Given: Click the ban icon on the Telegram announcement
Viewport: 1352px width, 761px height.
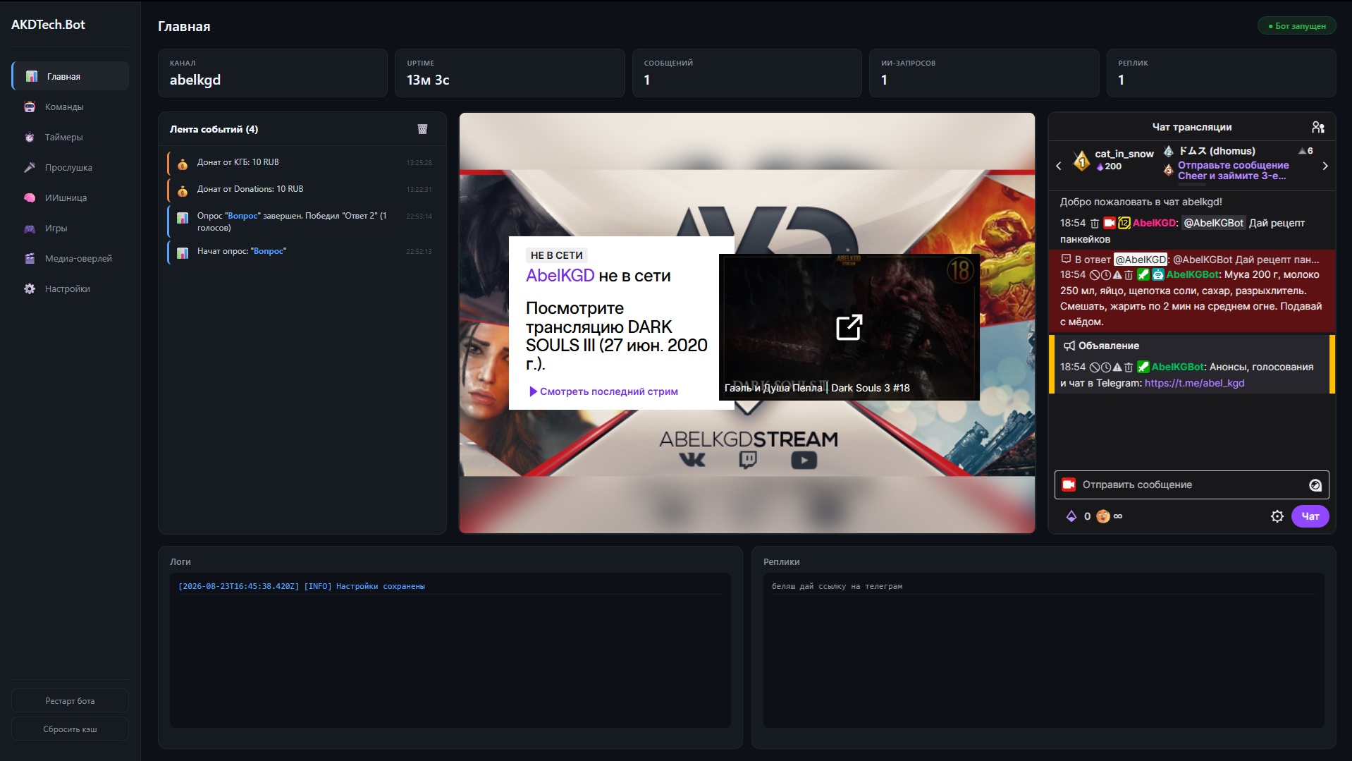Looking at the screenshot, I should point(1094,367).
